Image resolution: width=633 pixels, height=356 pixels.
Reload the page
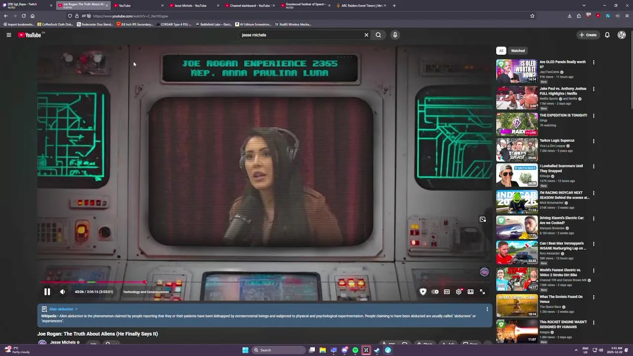tap(23, 16)
